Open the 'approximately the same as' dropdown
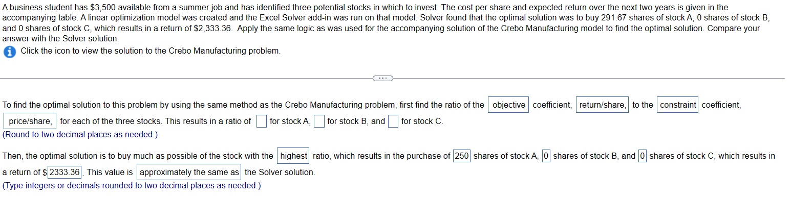791x222 pixels. click(x=189, y=172)
